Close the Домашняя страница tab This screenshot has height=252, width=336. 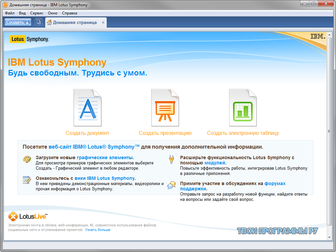pyautogui.click(x=103, y=23)
